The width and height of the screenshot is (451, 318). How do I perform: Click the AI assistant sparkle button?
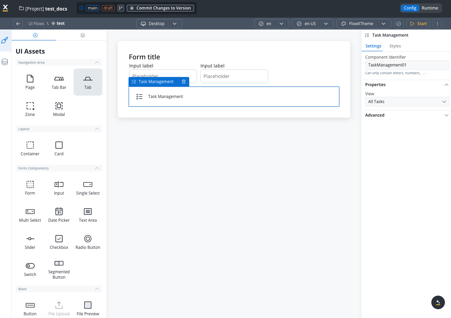click(x=438, y=302)
